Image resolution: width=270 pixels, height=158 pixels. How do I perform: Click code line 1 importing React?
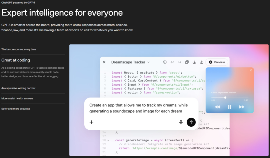coord(147,73)
